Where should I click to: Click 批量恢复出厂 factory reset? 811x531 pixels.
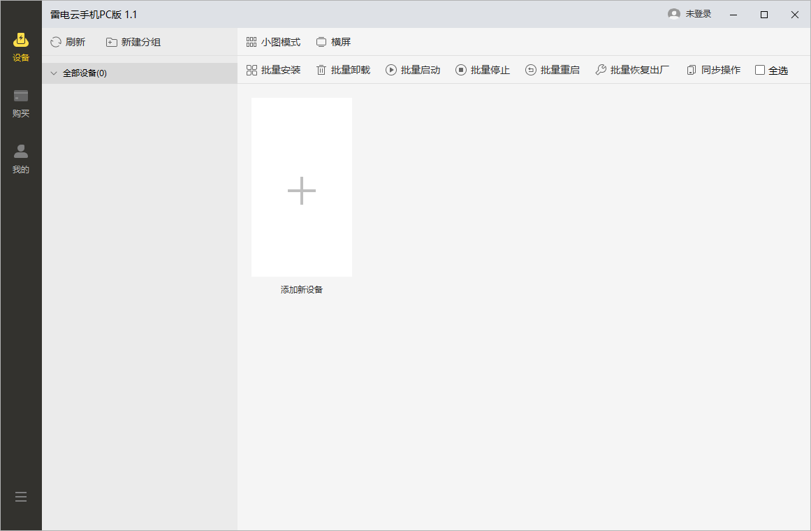tap(632, 70)
